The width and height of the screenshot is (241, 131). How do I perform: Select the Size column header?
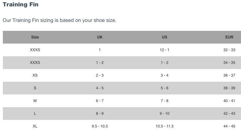click(x=35, y=37)
